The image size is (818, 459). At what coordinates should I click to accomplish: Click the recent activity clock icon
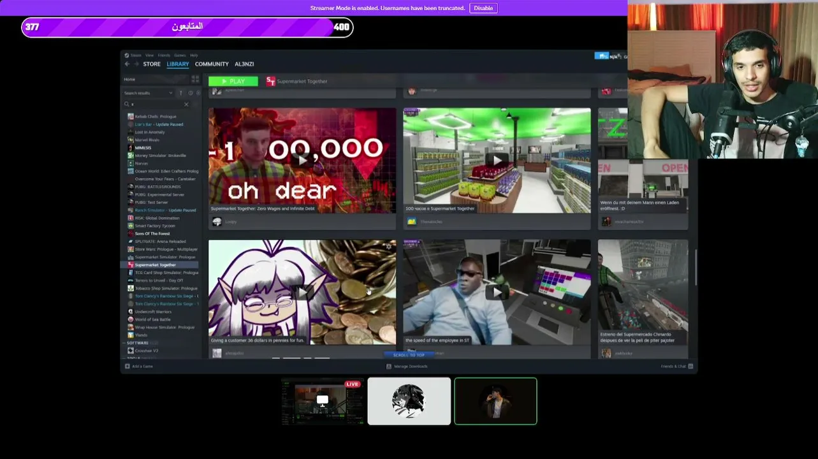coord(190,93)
